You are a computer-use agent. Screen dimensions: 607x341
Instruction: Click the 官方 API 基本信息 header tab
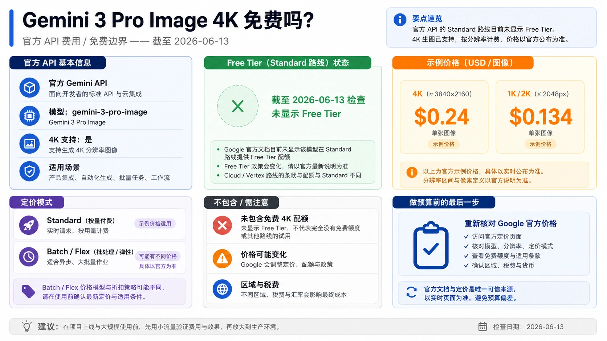pos(58,63)
